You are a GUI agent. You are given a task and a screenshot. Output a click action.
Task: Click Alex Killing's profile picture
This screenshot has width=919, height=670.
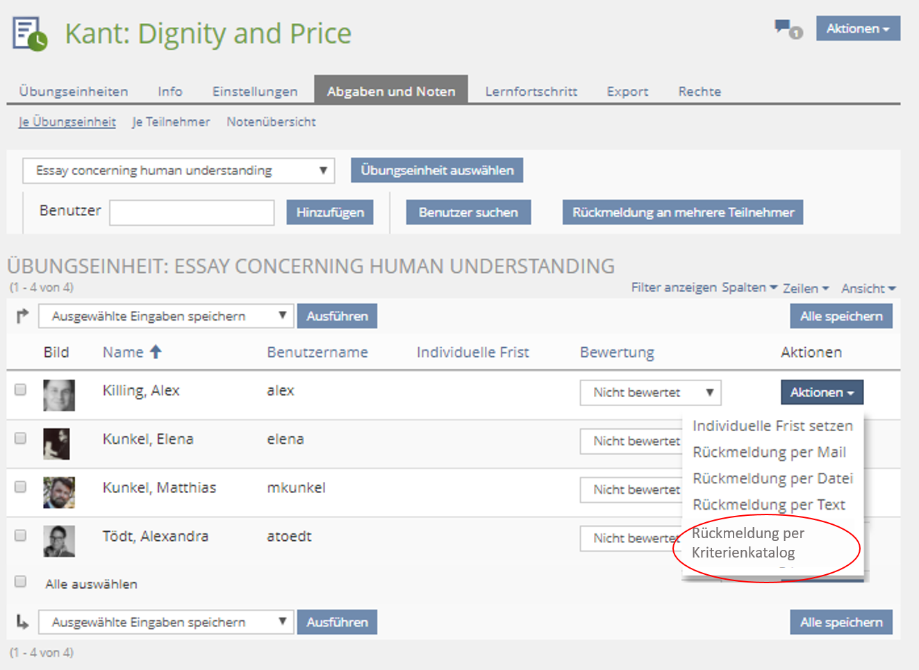tap(58, 395)
